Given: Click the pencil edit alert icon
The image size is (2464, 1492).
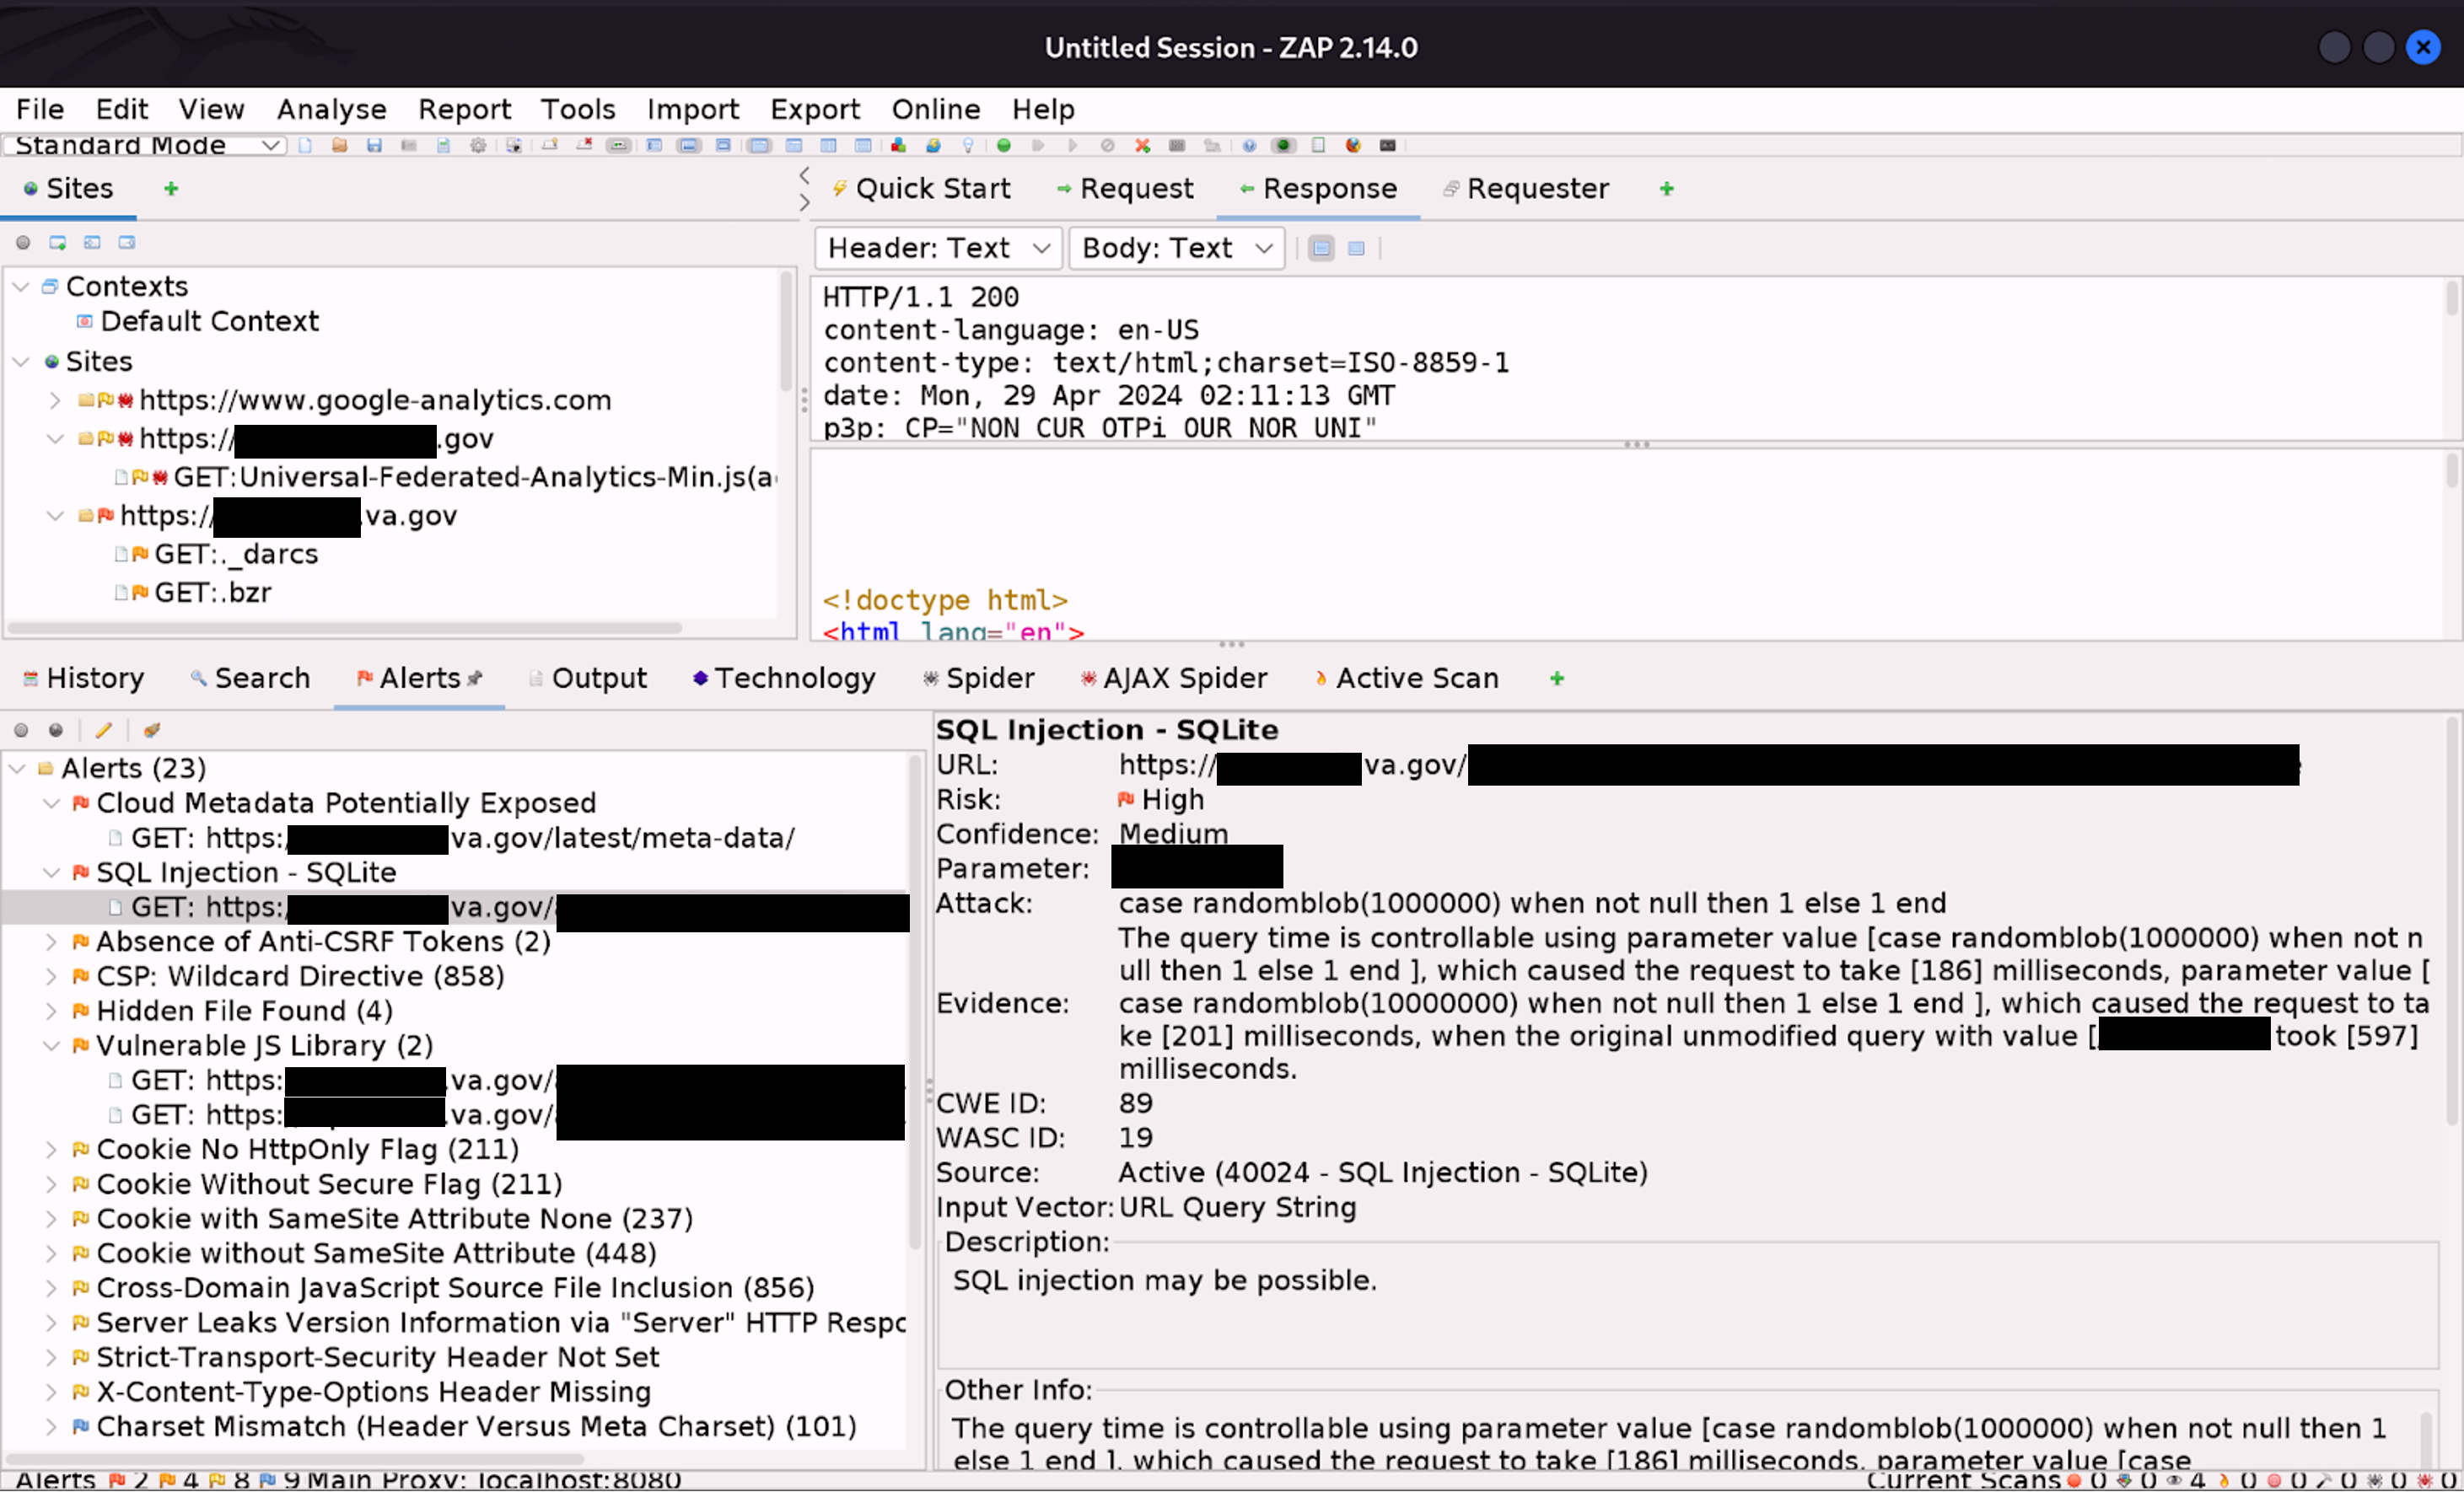Looking at the screenshot, I should click(103, 731).
